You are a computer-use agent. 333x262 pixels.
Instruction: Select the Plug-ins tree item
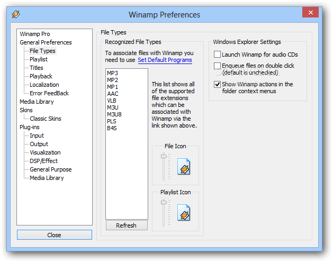tap(30, 127)
